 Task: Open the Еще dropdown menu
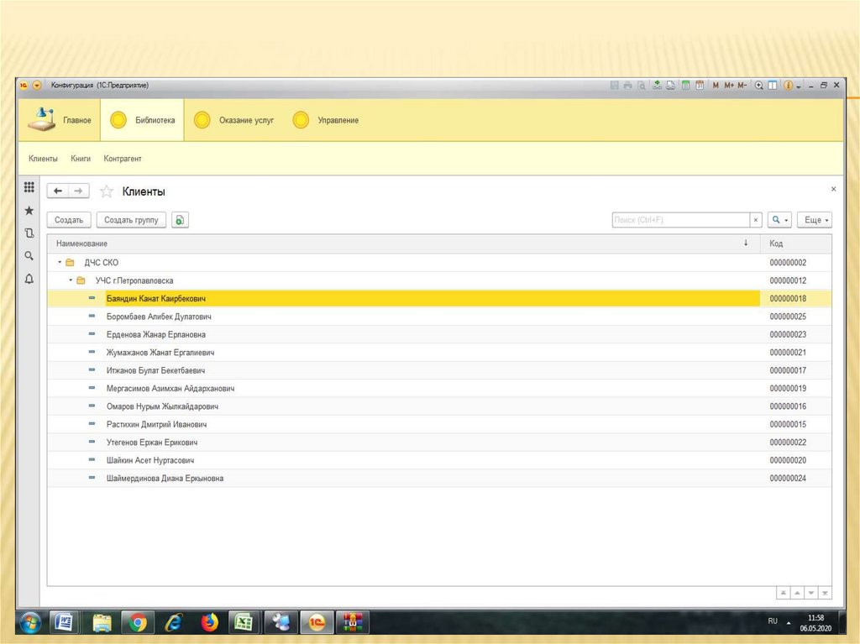pyautogui.click(x=814, y=220)
